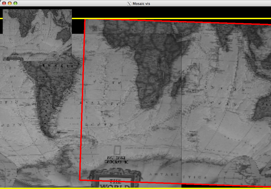Close the Mosaic vis window
Image resolution: width=271 pixels, height=189 pixels.
tap(4, 4)
